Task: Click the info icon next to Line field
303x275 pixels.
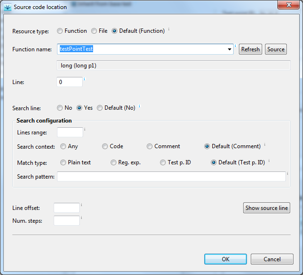Action: pos(84,79)
